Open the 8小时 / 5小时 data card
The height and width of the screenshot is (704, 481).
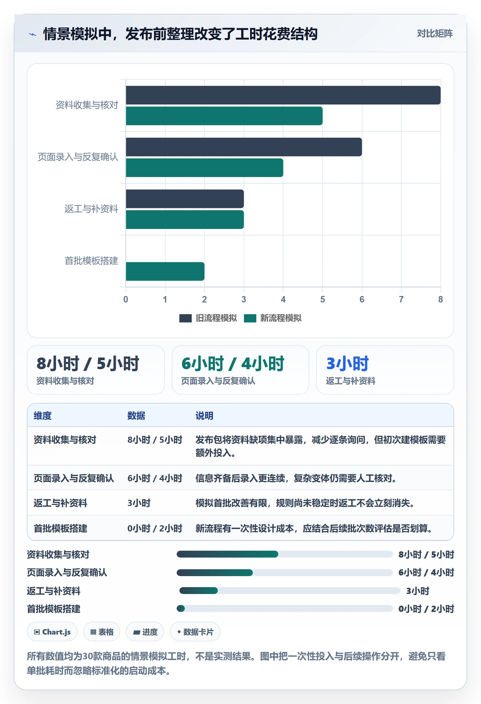(96, 370)
